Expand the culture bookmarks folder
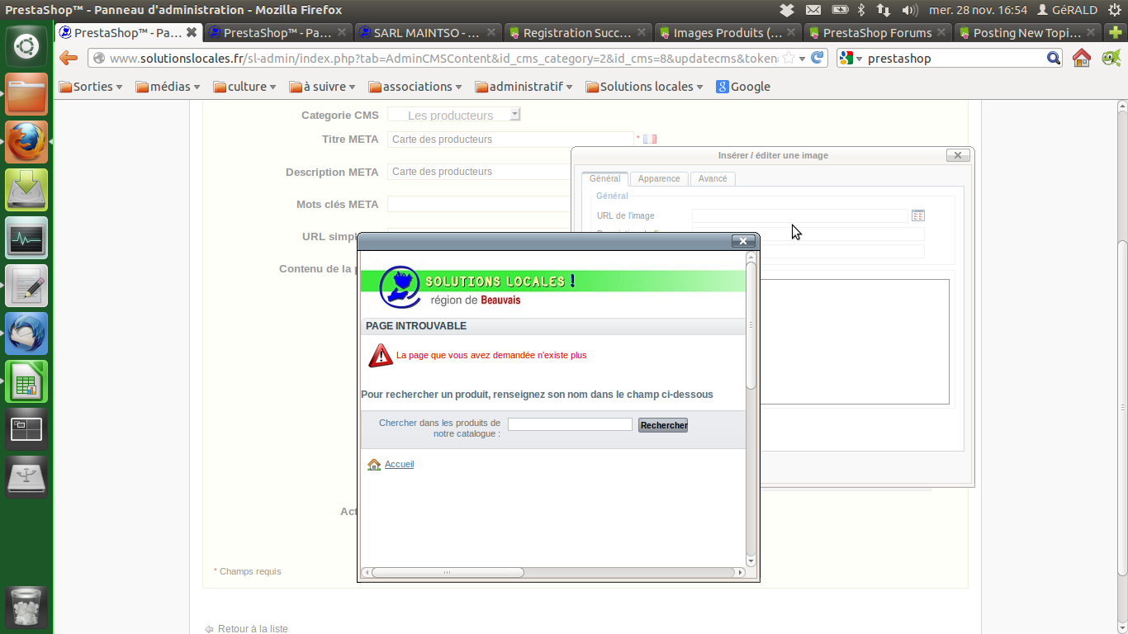The height and width of the screenshot is (634, 1128). click(244, 87)
